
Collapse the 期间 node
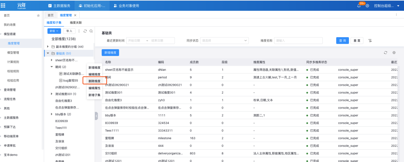tap(52, 67)
